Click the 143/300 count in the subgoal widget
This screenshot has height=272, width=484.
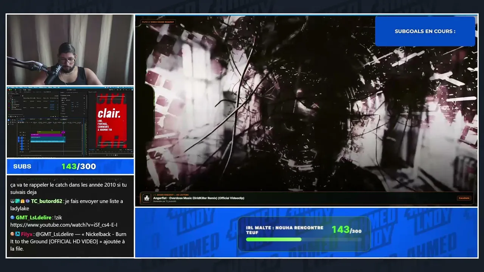tap(346, 230)
